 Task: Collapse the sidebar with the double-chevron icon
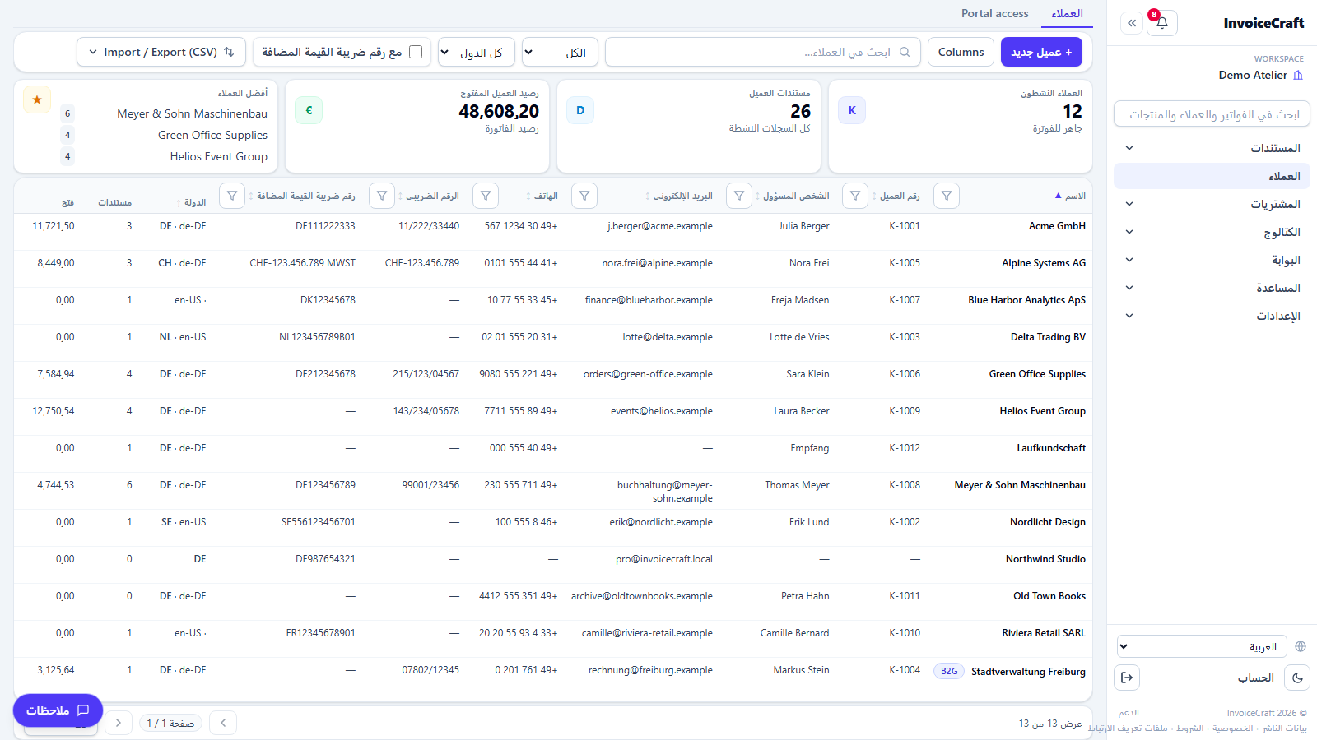1132,23
